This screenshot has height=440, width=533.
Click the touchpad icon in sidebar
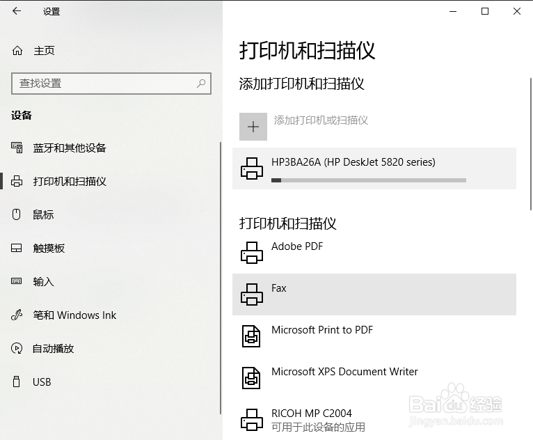[x=16, y=248]
